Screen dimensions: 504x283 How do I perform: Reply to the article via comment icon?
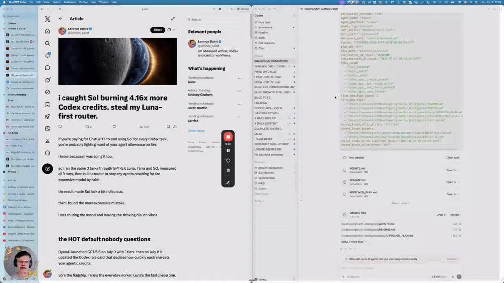pos(60,126)
